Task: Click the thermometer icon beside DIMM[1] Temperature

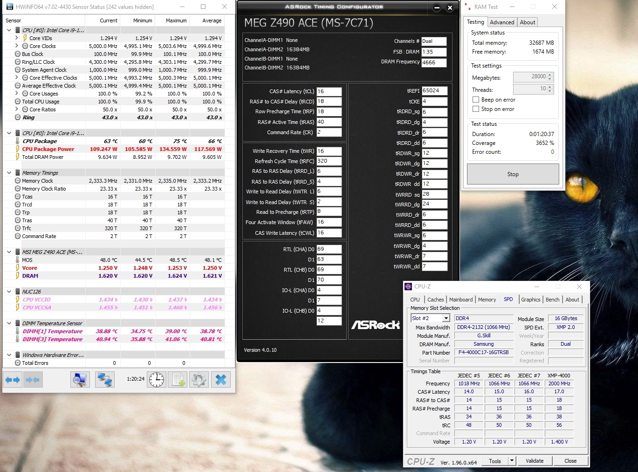Action: (18, 331)
